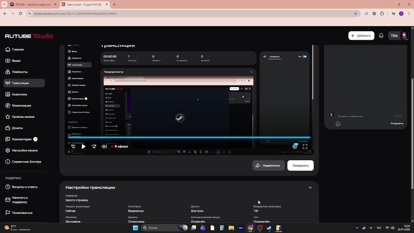
Task: Open the emoji picker in chat
Action: pyautogui.click(x=338, y=124)
